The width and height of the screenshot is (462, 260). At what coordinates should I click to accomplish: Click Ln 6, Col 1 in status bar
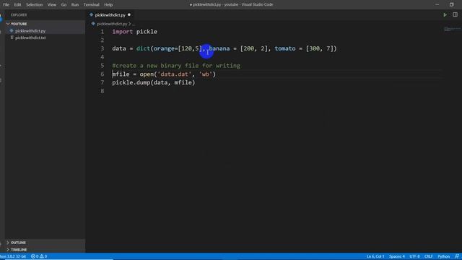point(375,256)
